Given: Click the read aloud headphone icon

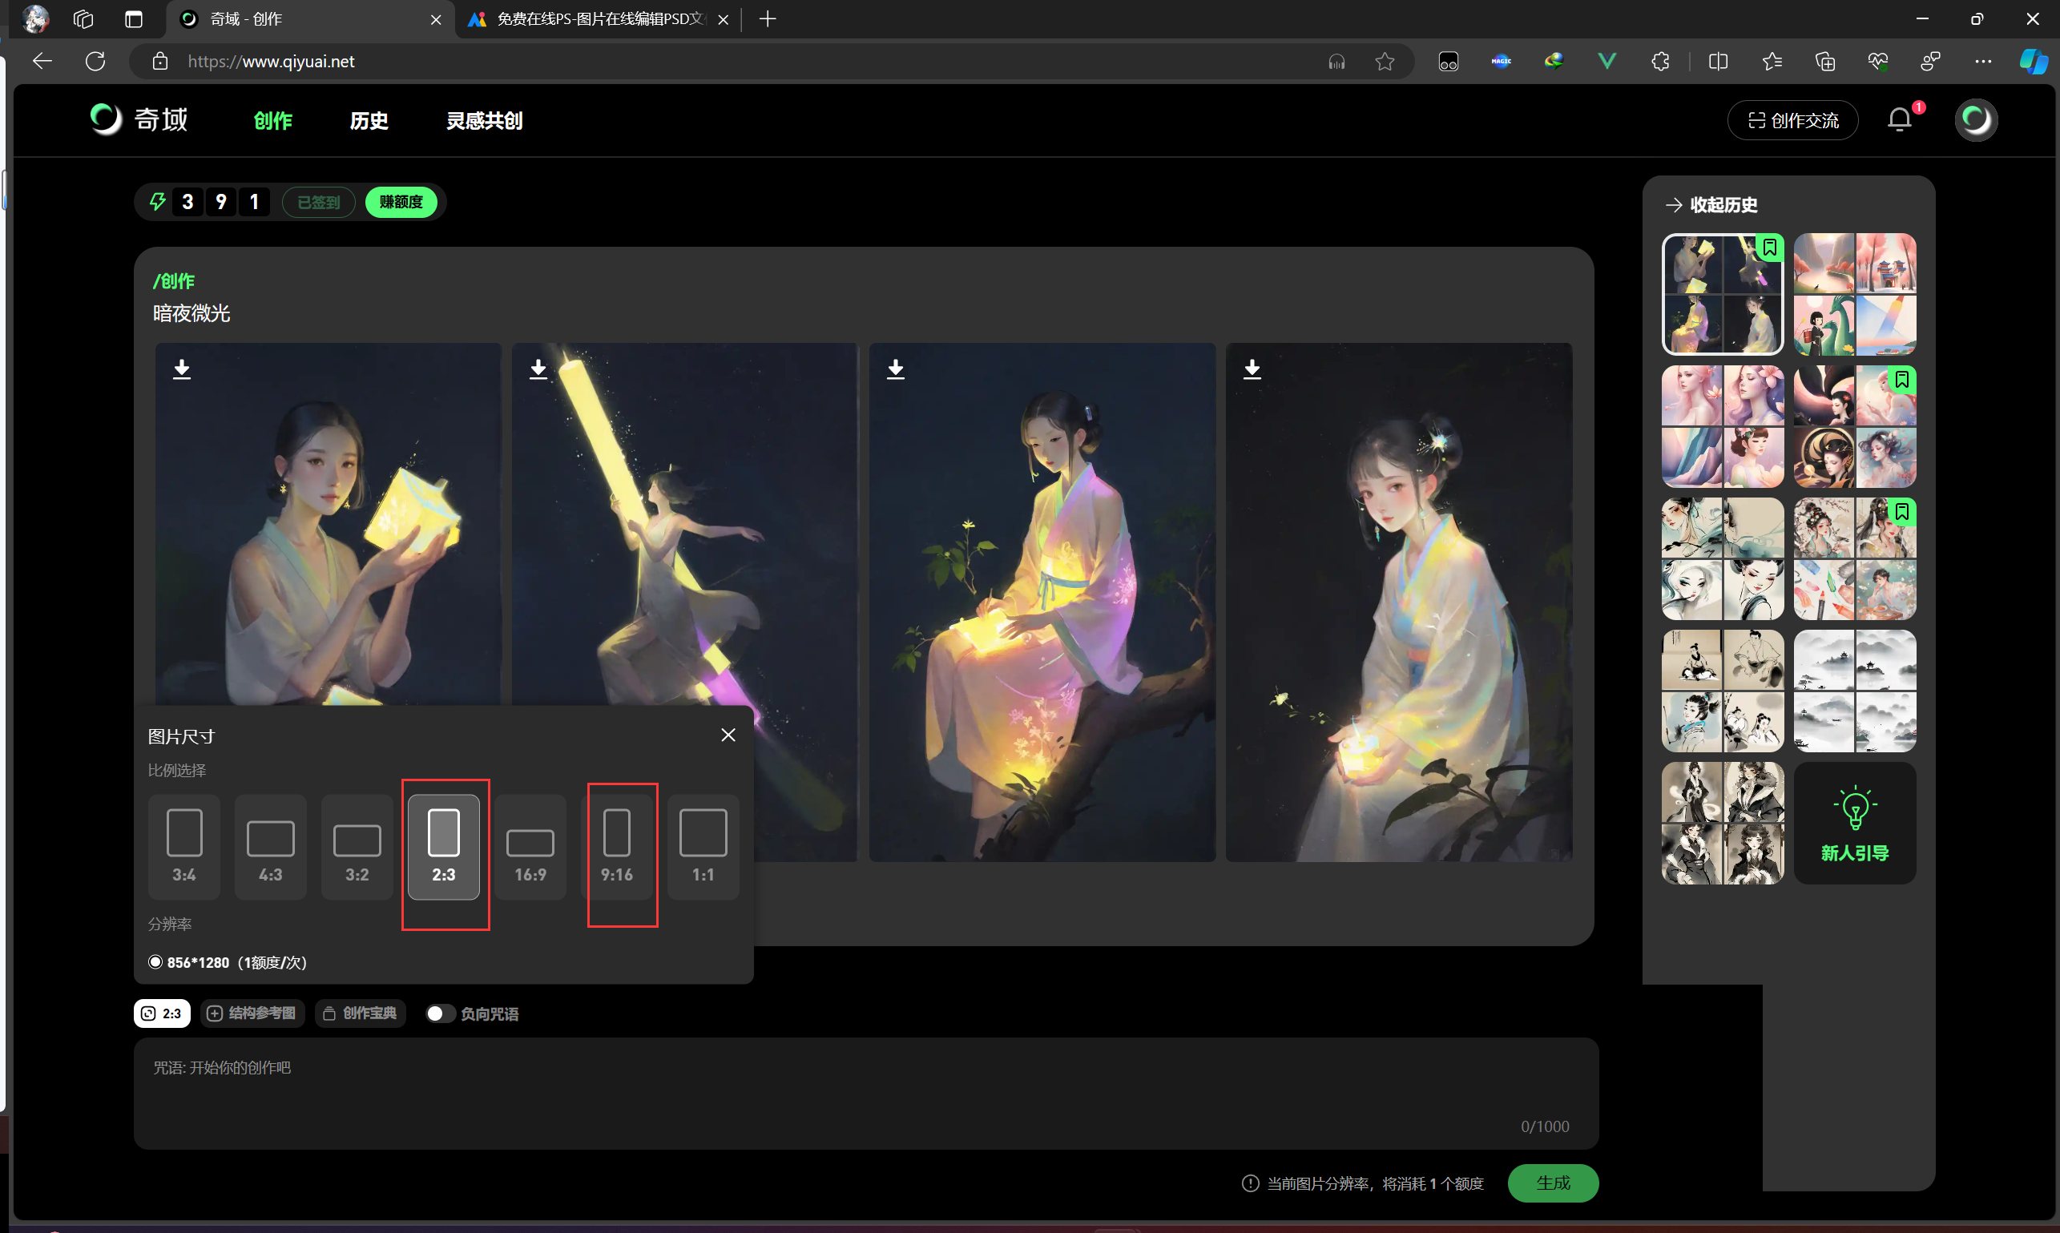Looking at the screenshot, I should coord(1336,62).
